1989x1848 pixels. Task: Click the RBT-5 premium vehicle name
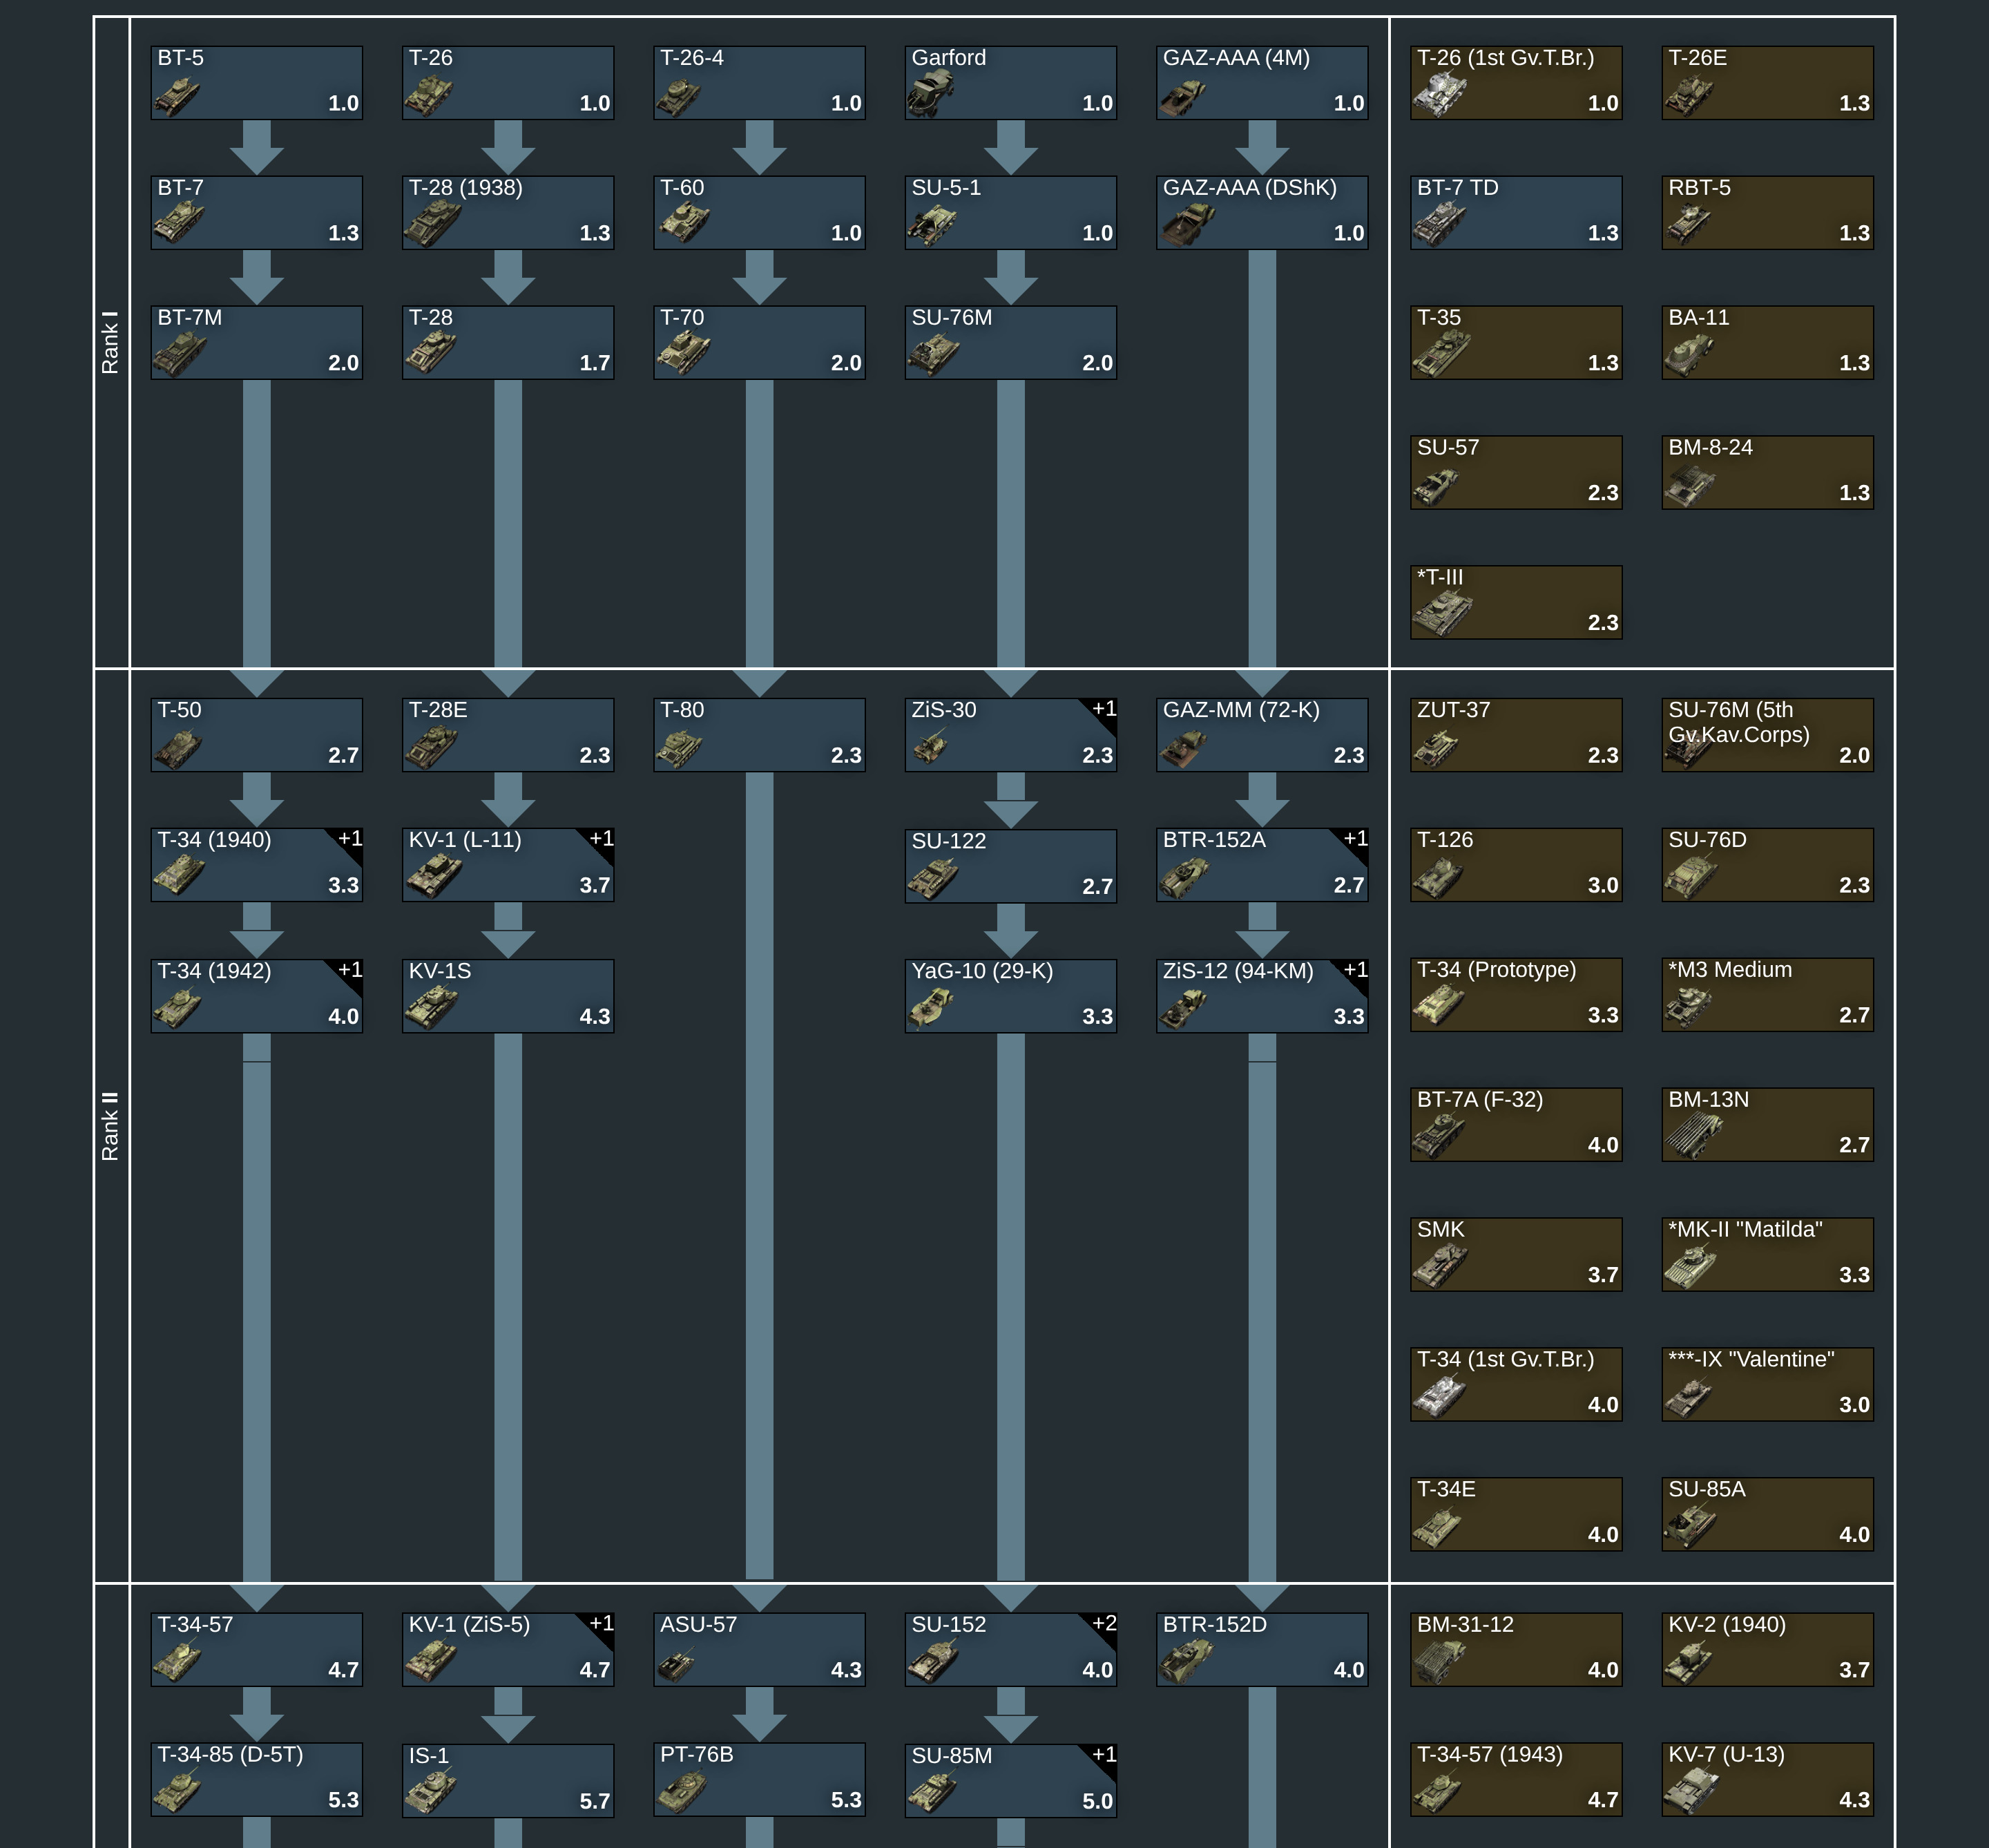1699,188
